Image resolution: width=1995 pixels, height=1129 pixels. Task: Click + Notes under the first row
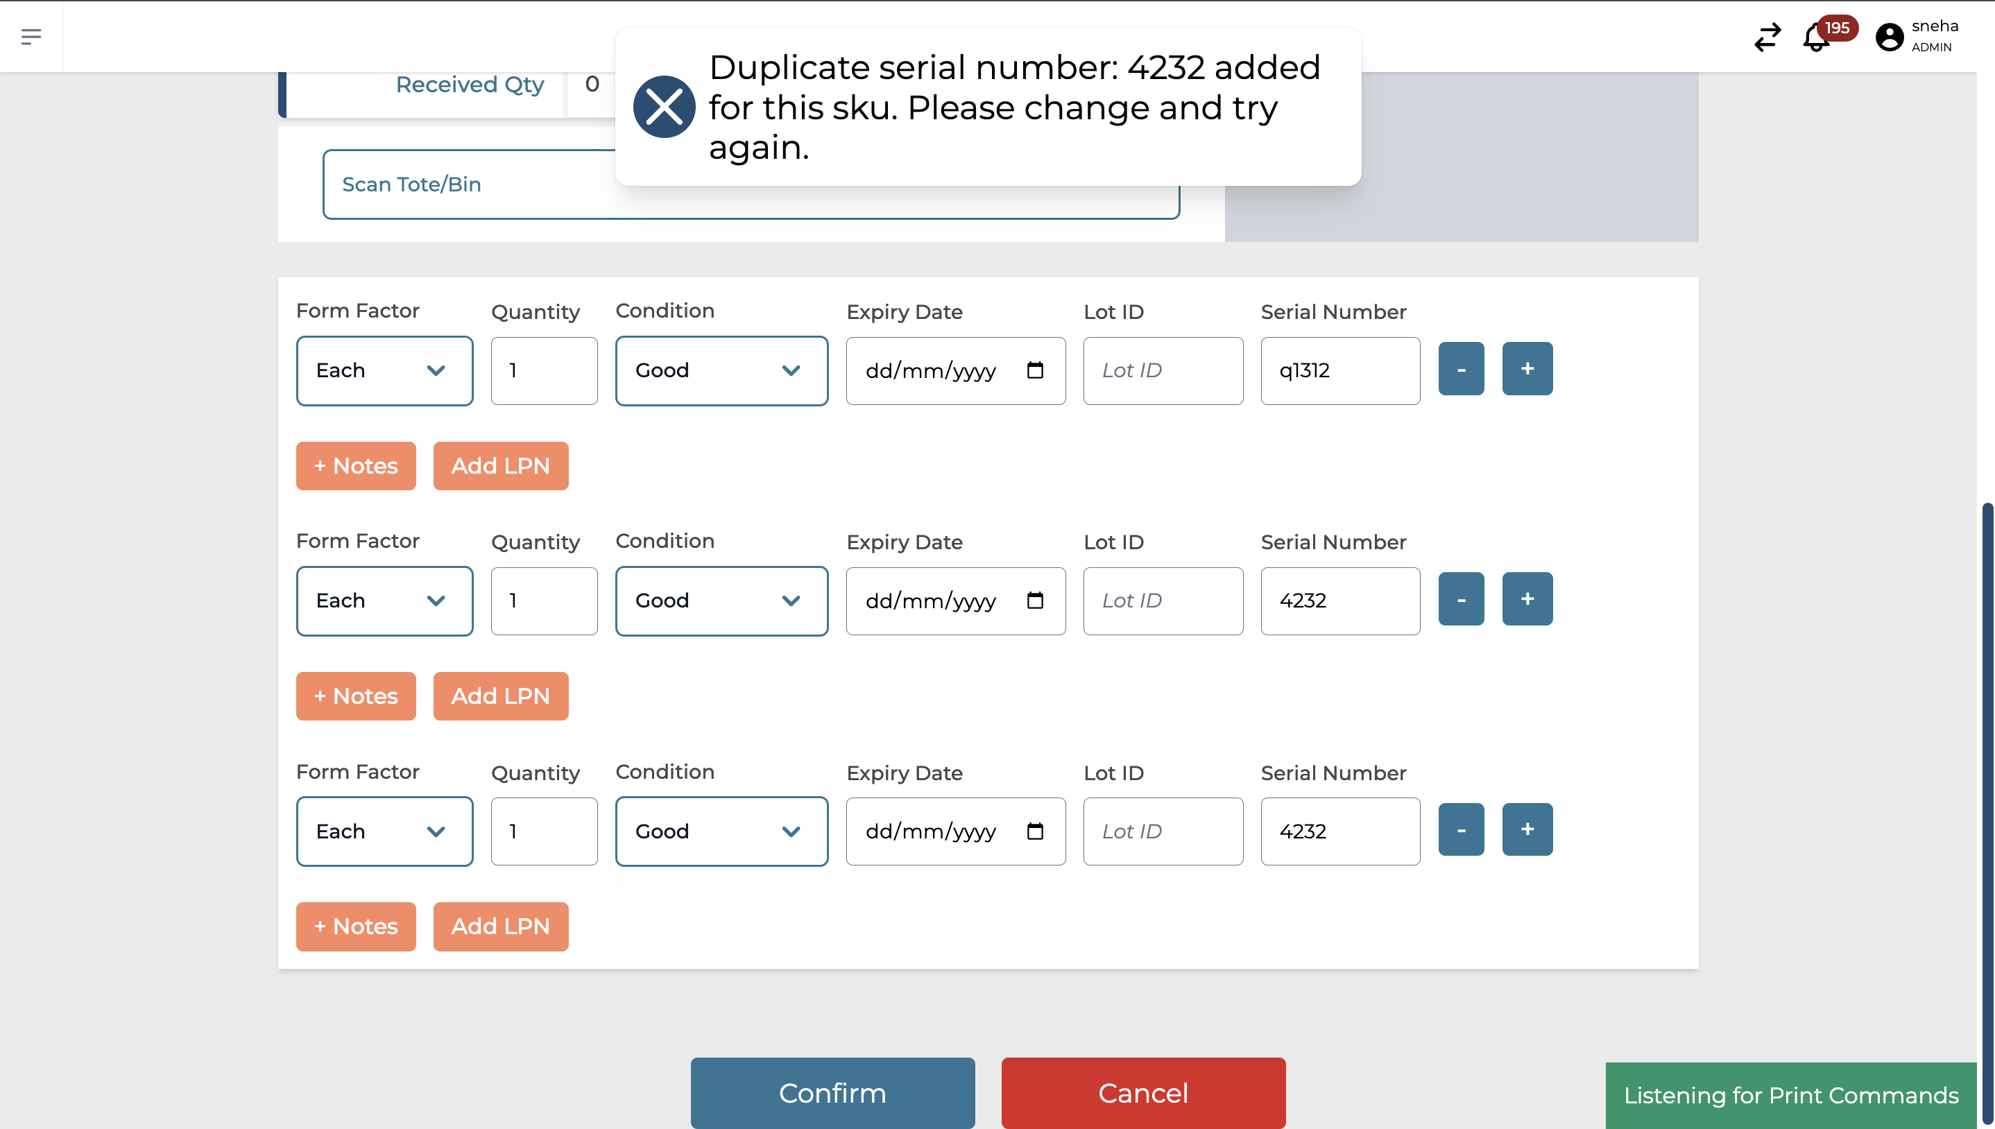point(355,466)
